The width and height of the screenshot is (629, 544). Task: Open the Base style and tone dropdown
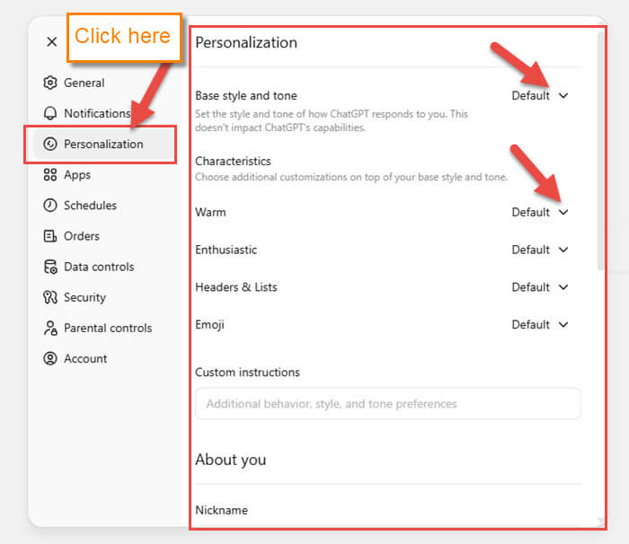point(540,95)
